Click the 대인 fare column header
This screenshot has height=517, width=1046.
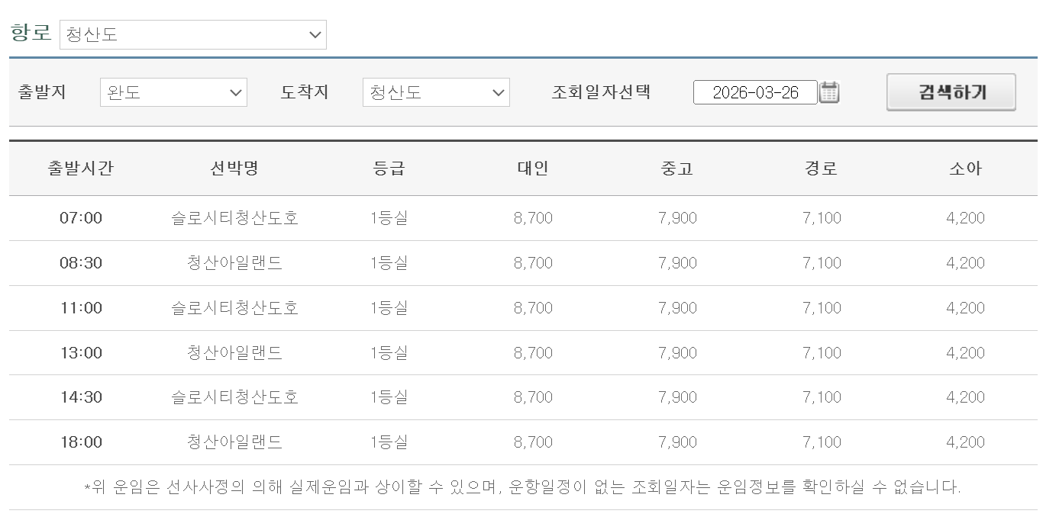point(531,169)
